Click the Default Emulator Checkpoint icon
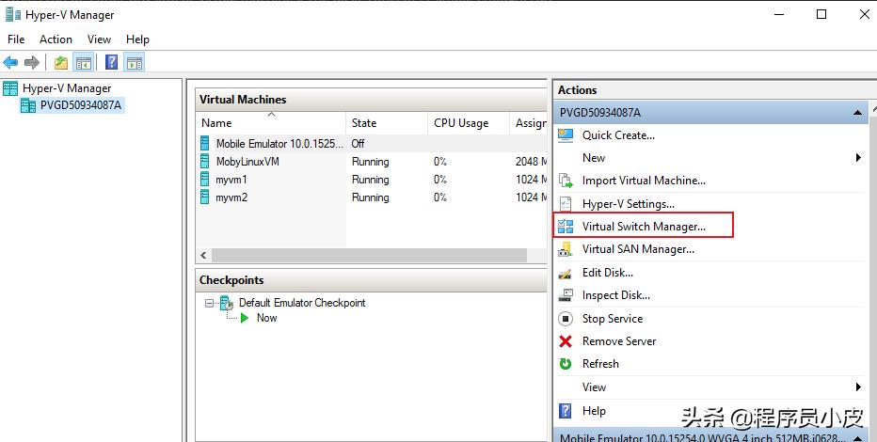The image size is (877, 442). [x=227, y=303]
